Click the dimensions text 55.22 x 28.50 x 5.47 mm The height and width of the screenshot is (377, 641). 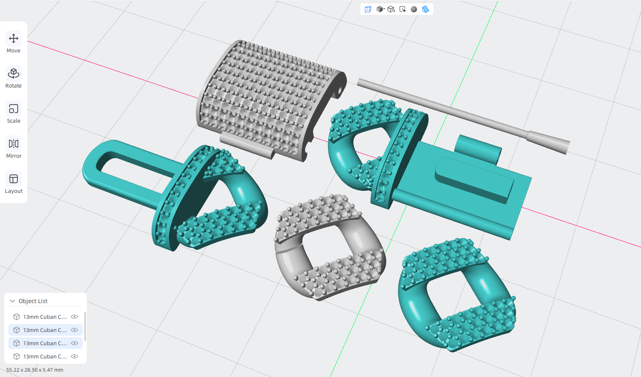(x=35, y=370)
